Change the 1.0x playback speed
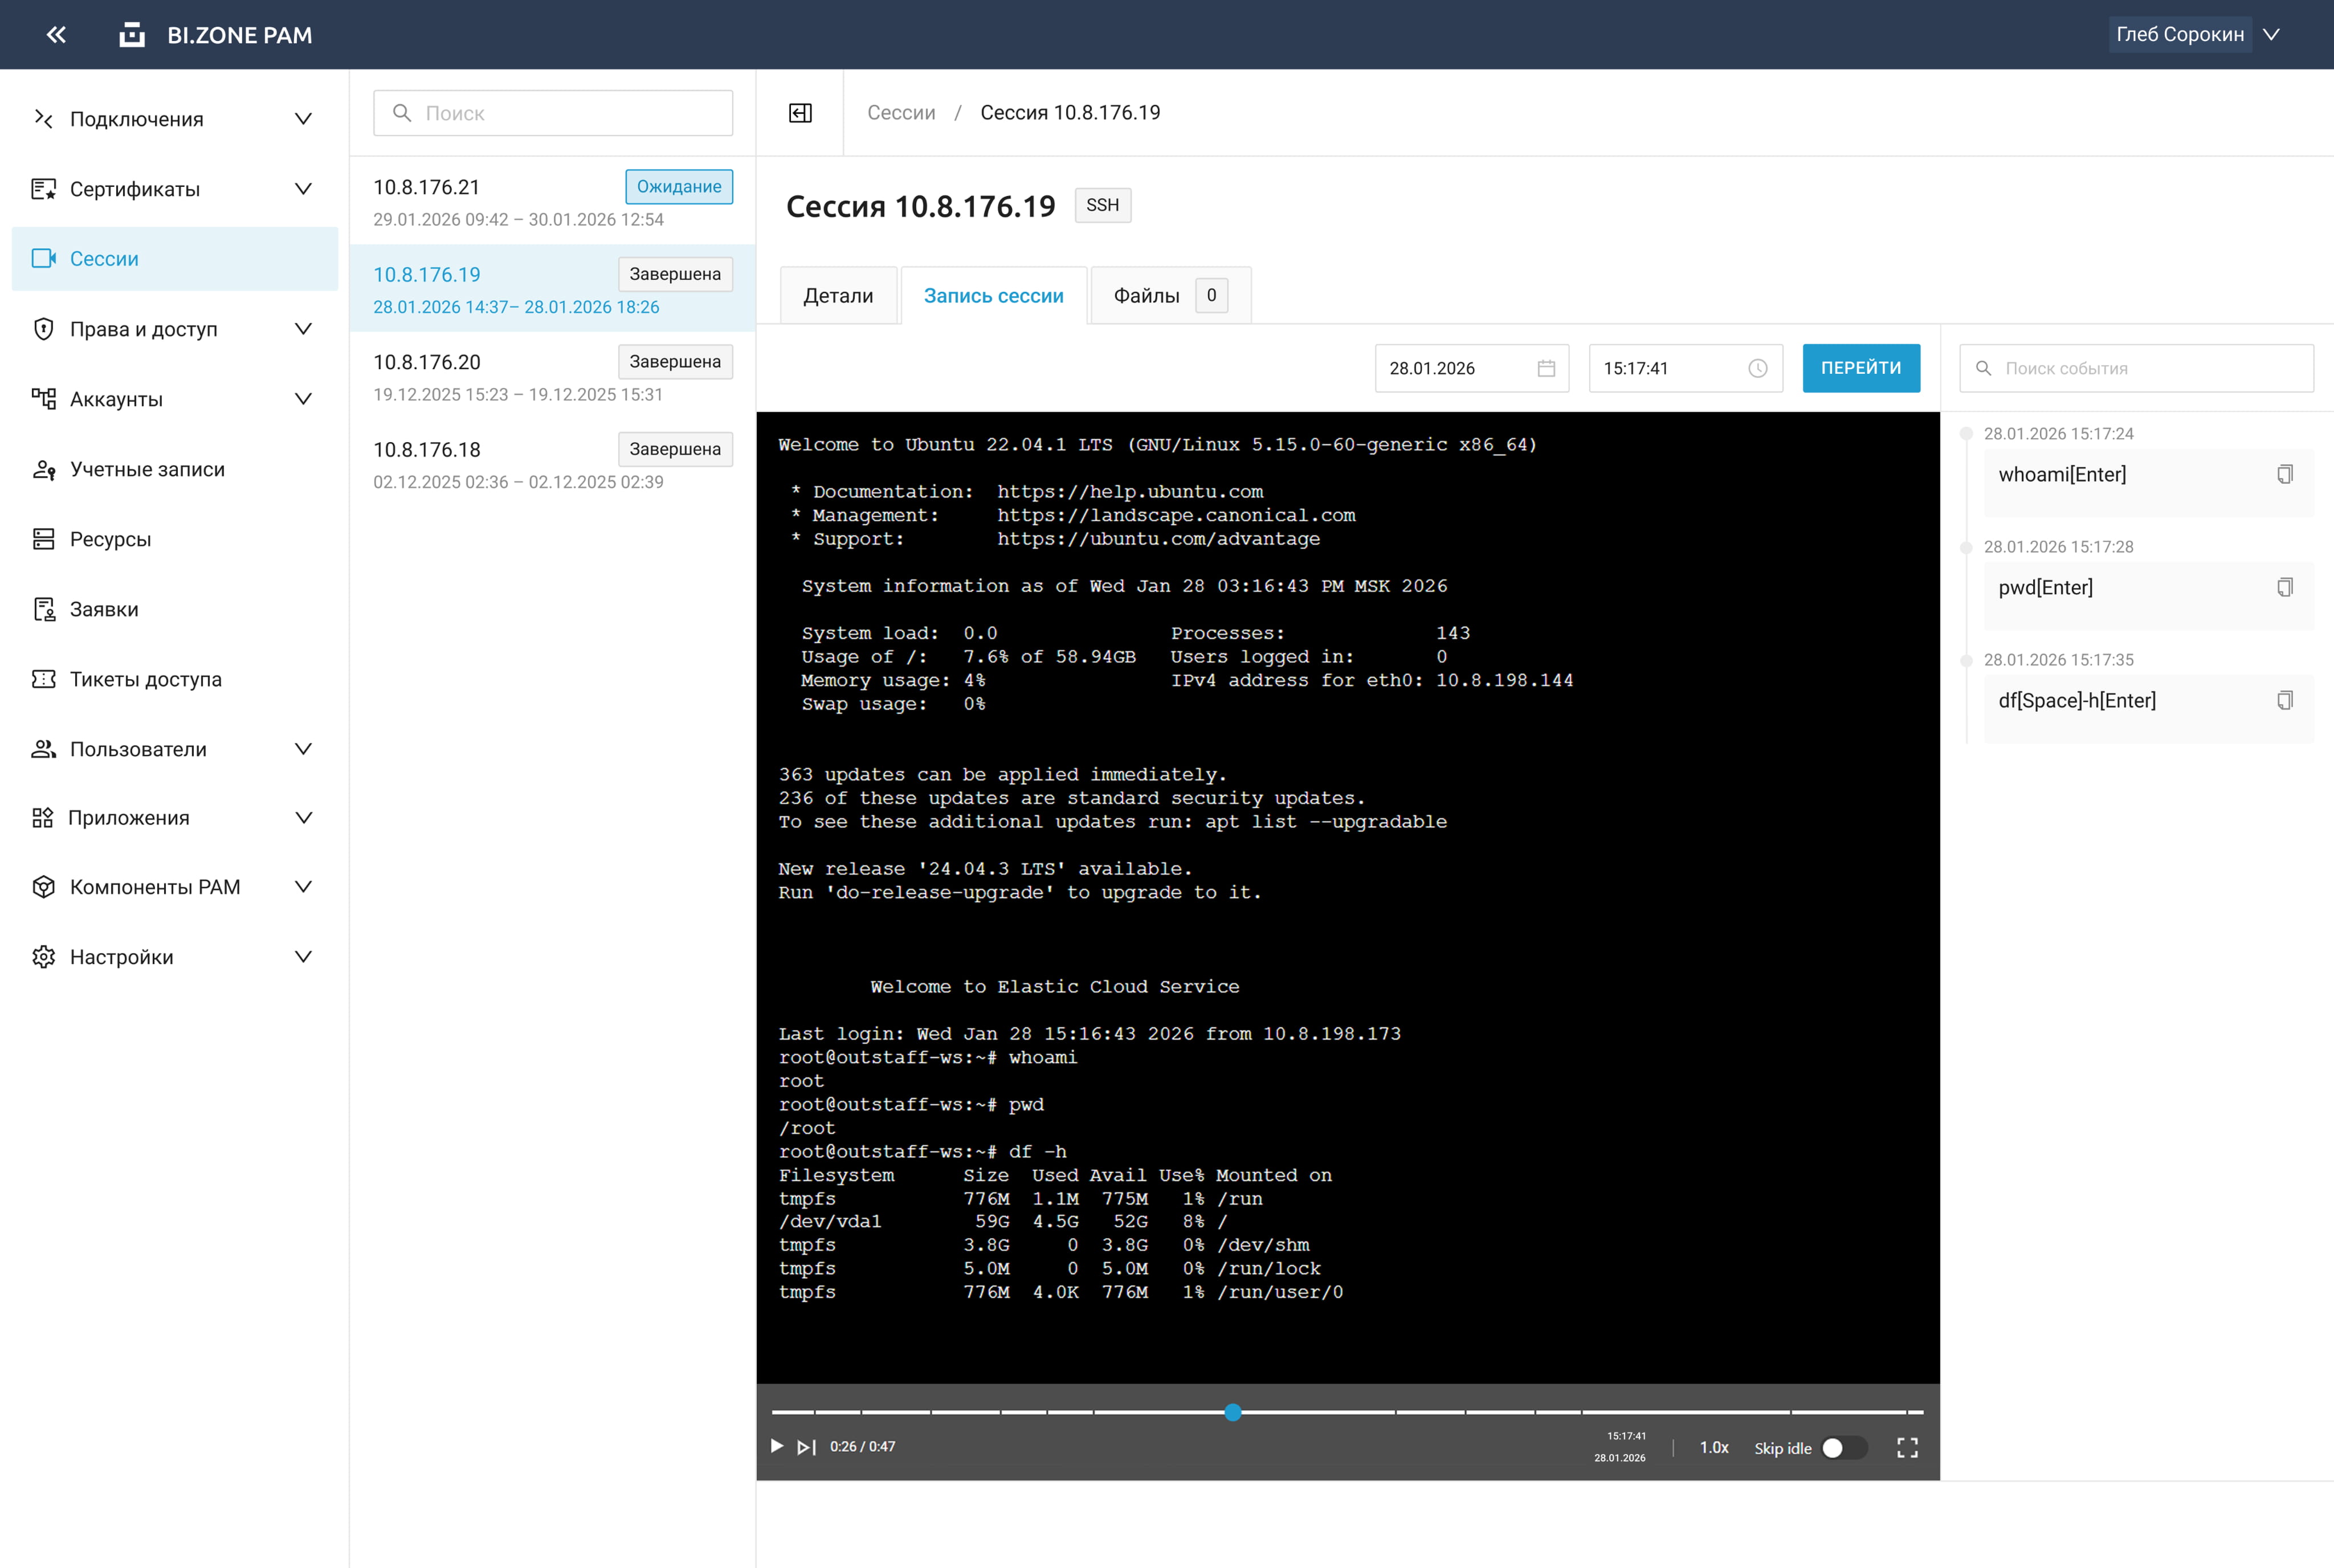The width and height of the screenshot is (2334, 1568). (x=1714, y=1447)
